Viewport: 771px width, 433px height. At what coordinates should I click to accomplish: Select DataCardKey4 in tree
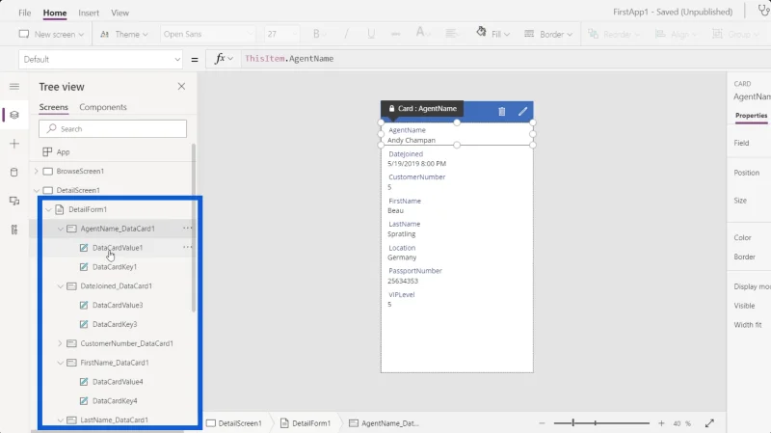point(115,401)
